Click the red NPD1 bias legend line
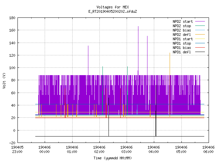This screenshot has width=215, height=161. [x=200, y=48]
